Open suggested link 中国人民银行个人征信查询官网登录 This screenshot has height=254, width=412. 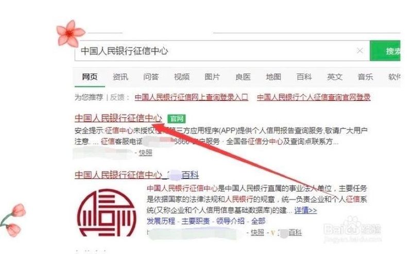click(314, 97)
